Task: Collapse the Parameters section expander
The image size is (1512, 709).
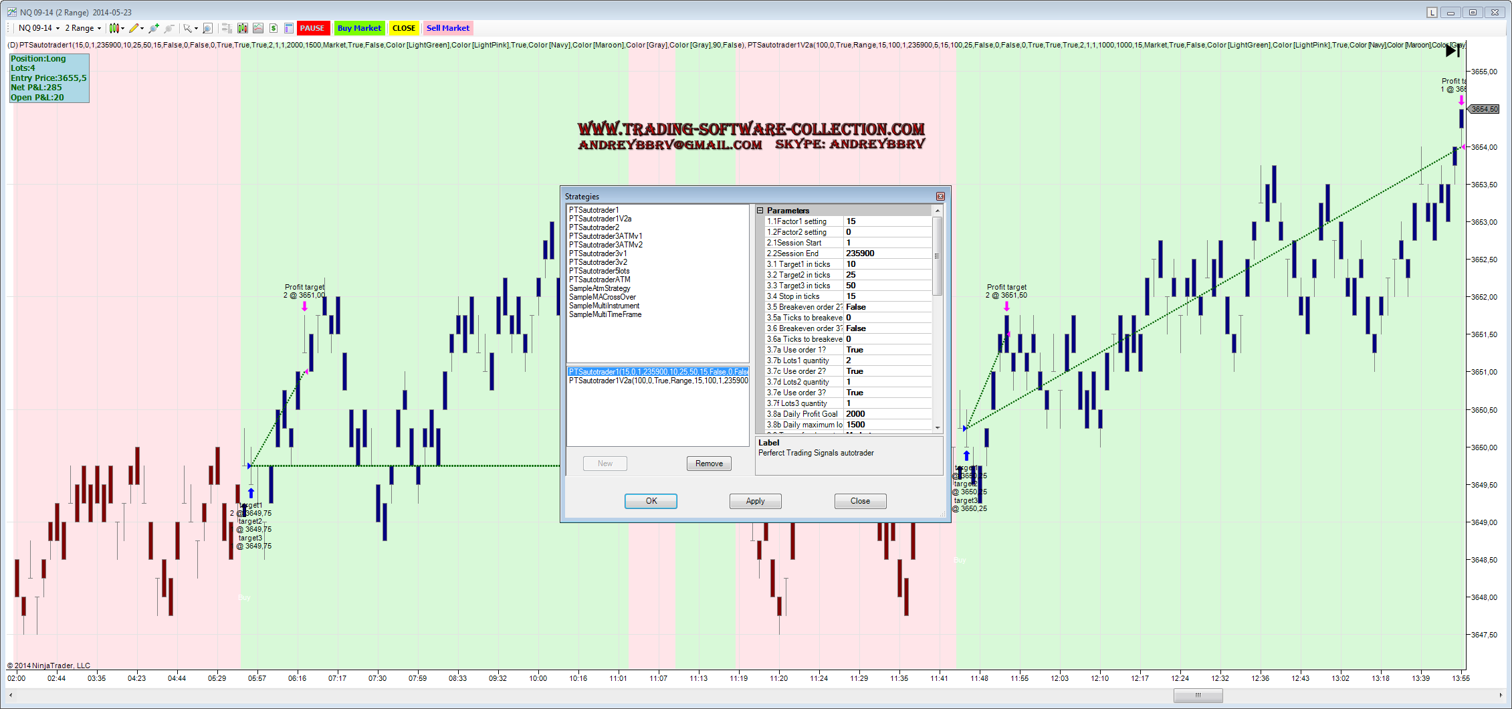Action: (760, 211)
